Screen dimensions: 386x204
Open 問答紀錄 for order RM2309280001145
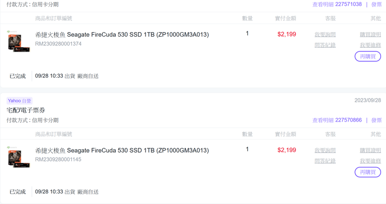pyautogui.click(x=325, y=161)
